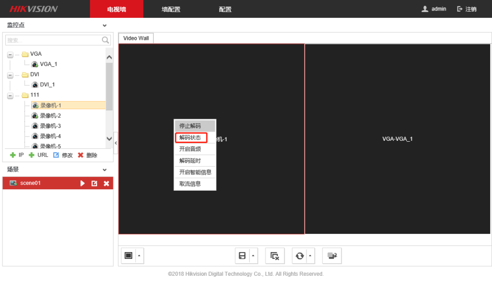
Task: Click inside the camera search field
Action: tap(53, 40)
